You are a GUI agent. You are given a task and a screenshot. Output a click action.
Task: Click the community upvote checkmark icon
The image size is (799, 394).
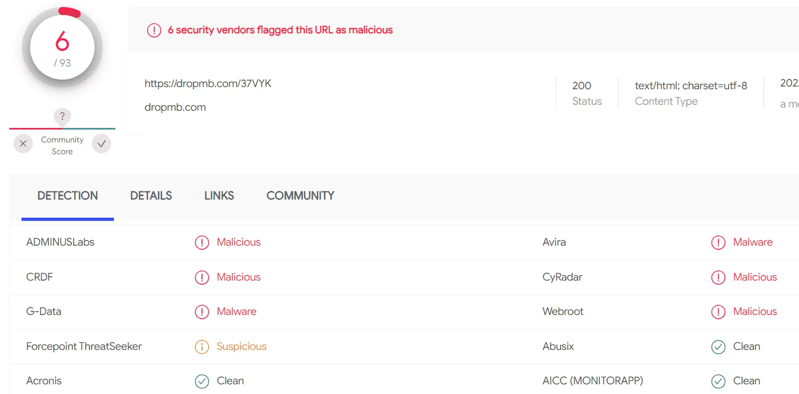tap(102, 144)
